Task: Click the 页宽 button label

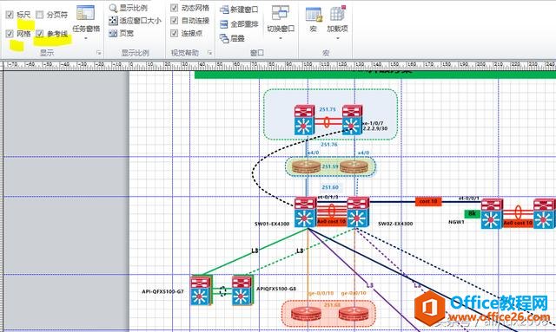Action: coord(126,33)
